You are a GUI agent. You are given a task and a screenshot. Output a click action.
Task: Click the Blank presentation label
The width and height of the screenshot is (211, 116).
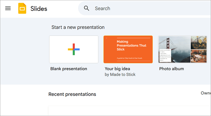(69, 69)
